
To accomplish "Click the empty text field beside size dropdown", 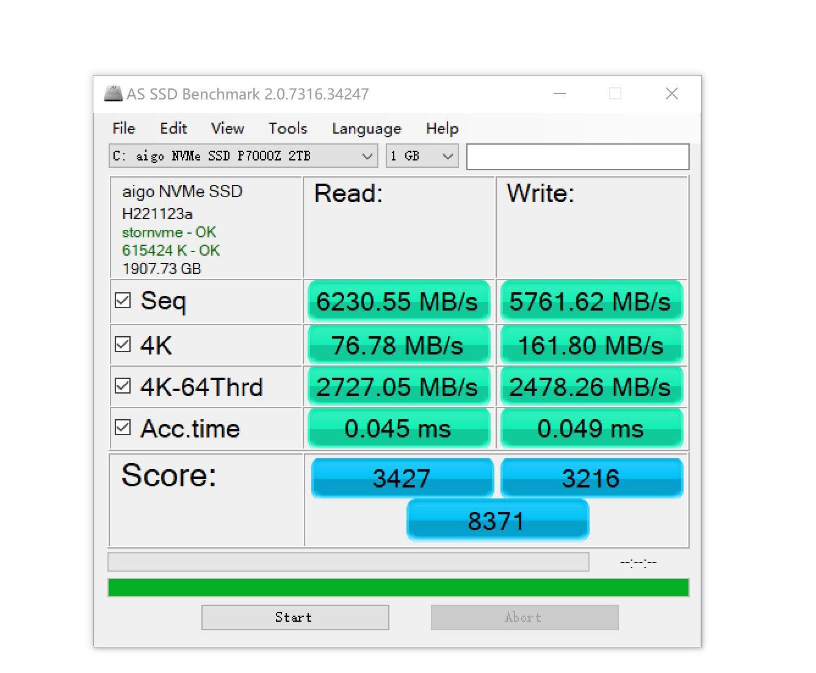I will tap(578, 157).
